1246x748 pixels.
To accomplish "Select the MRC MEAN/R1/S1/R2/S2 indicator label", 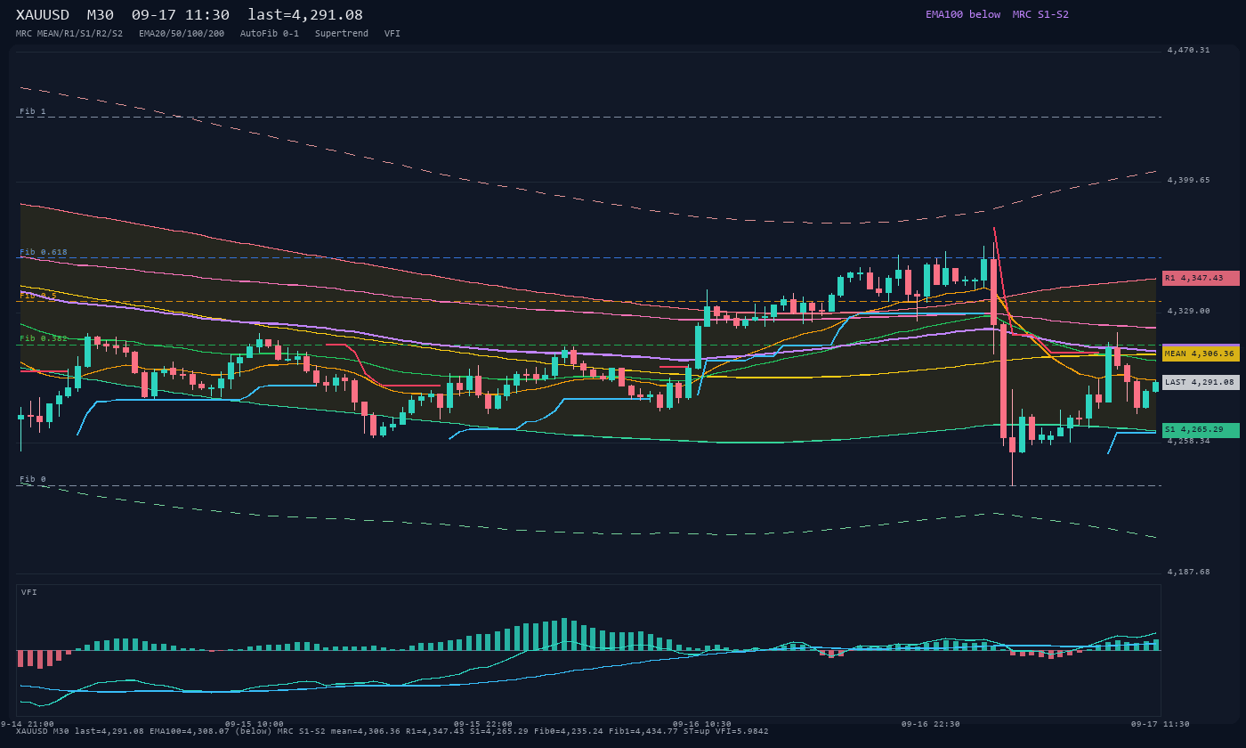I will click(69, 33).
